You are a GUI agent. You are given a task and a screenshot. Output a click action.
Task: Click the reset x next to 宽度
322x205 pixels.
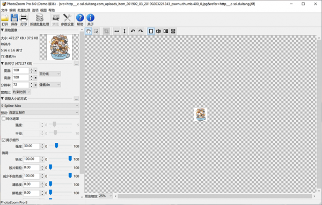click(35, 71)
